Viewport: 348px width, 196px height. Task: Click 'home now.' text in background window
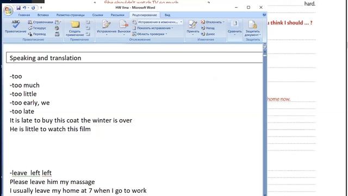[278, 99]
